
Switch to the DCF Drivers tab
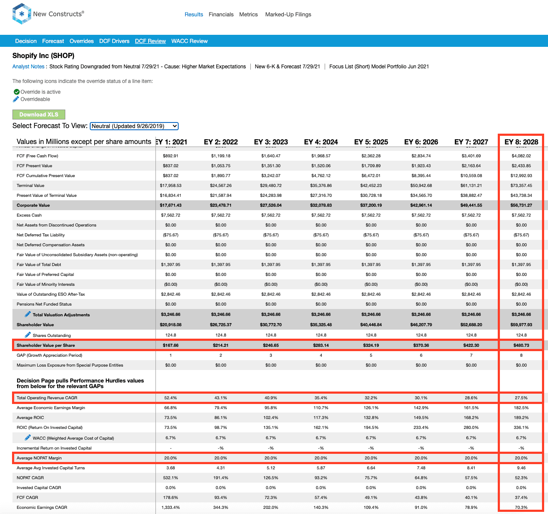(x=114, y=41)
